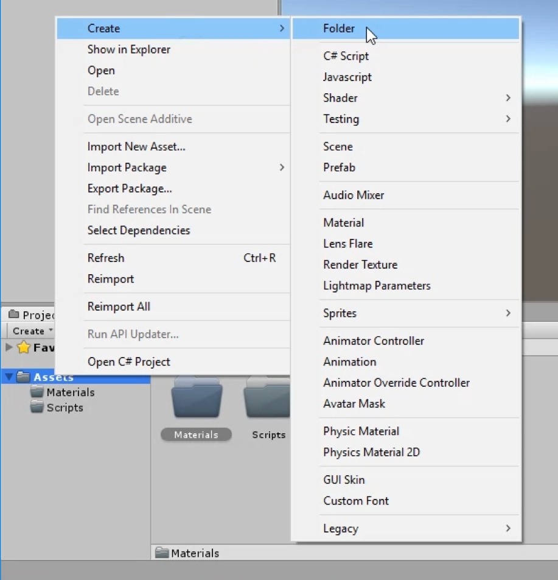Choose Lens Flare from the menu
558x580 pixels.
405,244
